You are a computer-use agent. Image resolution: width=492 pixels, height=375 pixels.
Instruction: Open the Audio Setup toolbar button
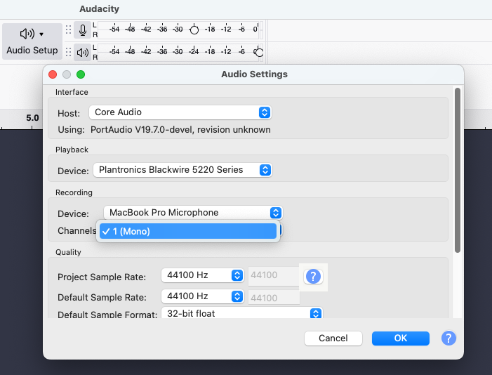[32, 41]
